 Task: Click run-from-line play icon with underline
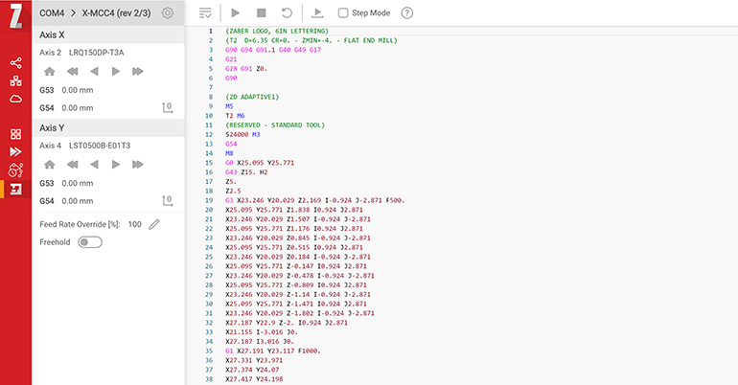(x=318, y=13)
